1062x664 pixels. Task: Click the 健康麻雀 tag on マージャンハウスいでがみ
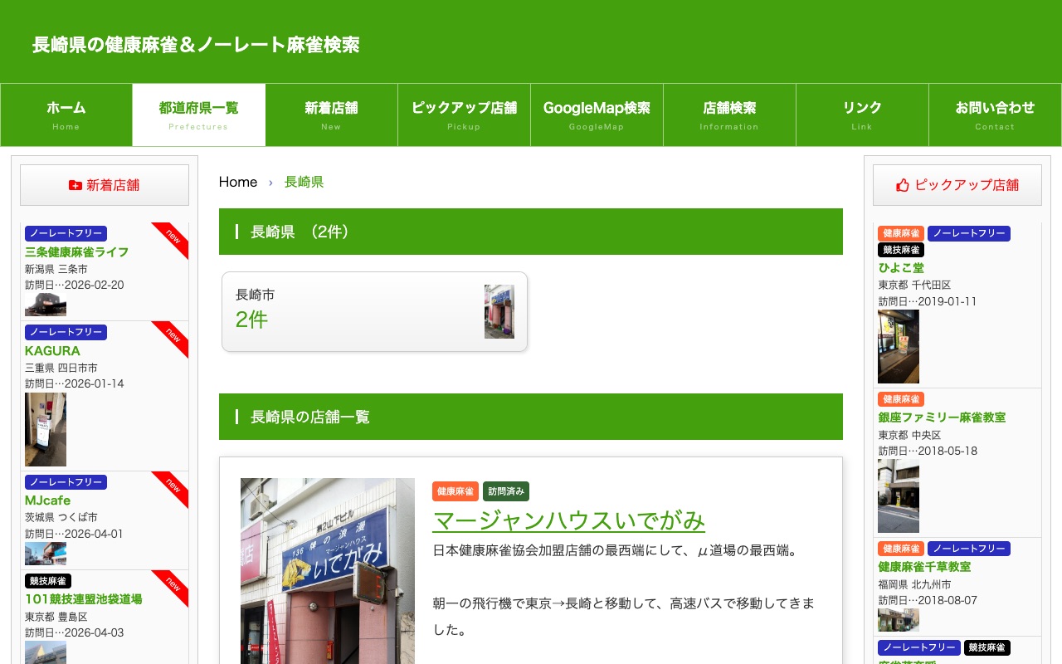coord(455,491)
